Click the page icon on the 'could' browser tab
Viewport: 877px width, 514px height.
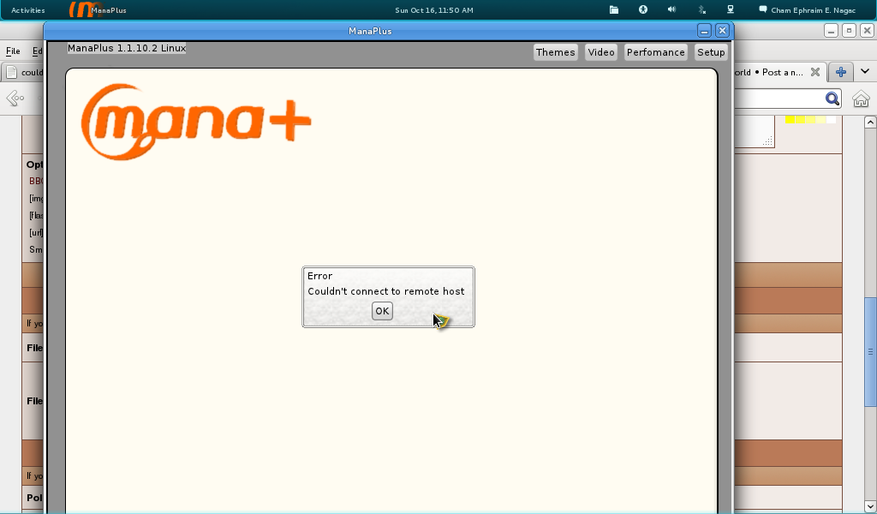(11, 72)
